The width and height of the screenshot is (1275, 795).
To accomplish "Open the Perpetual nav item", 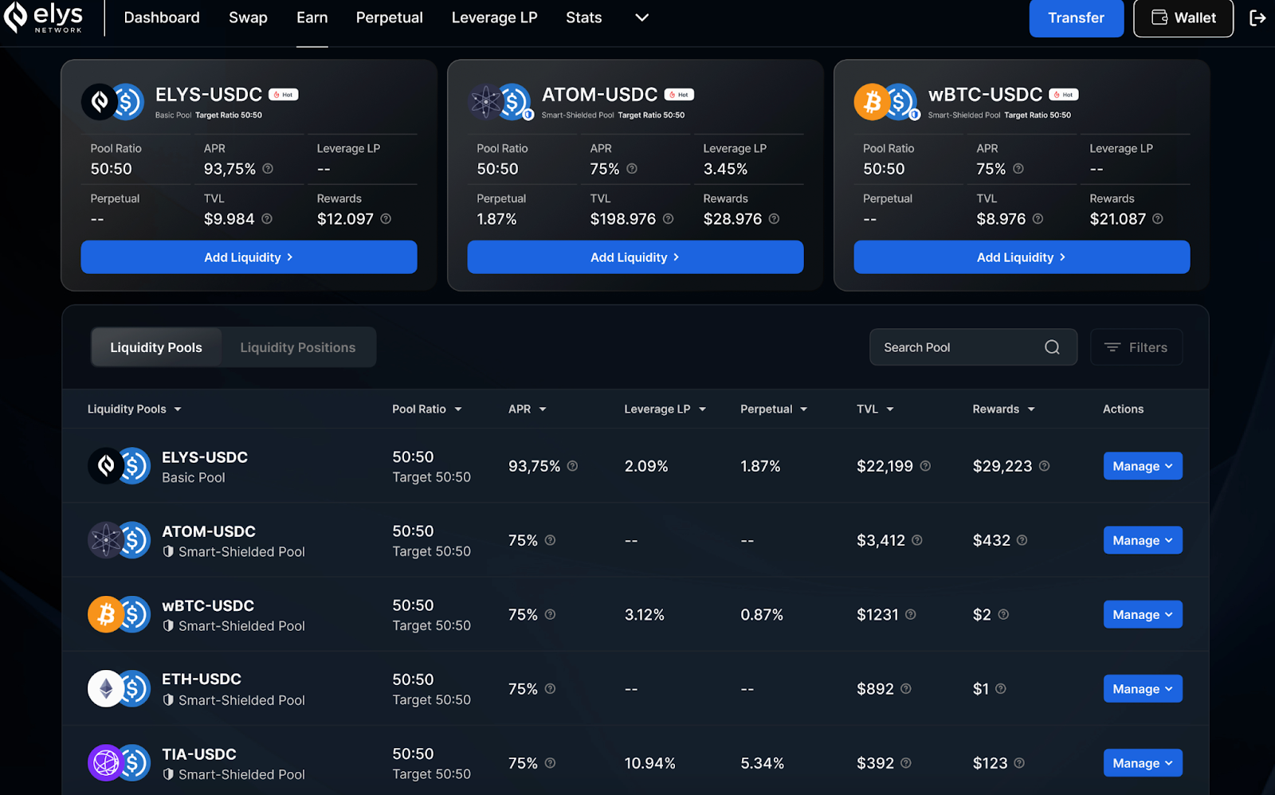I will pos(389,18).
